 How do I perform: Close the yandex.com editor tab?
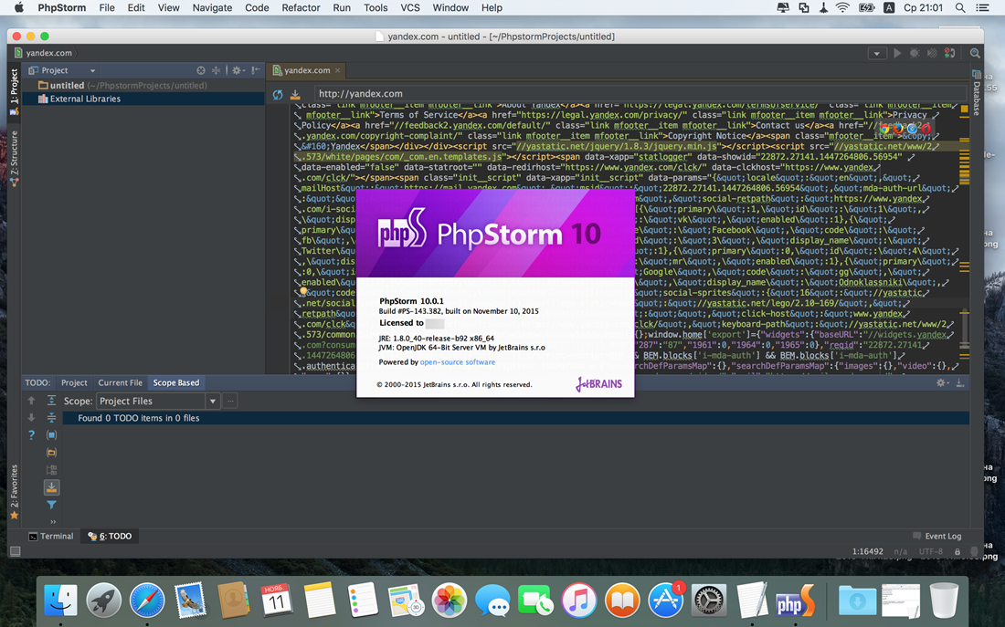[x=337, y=70]
